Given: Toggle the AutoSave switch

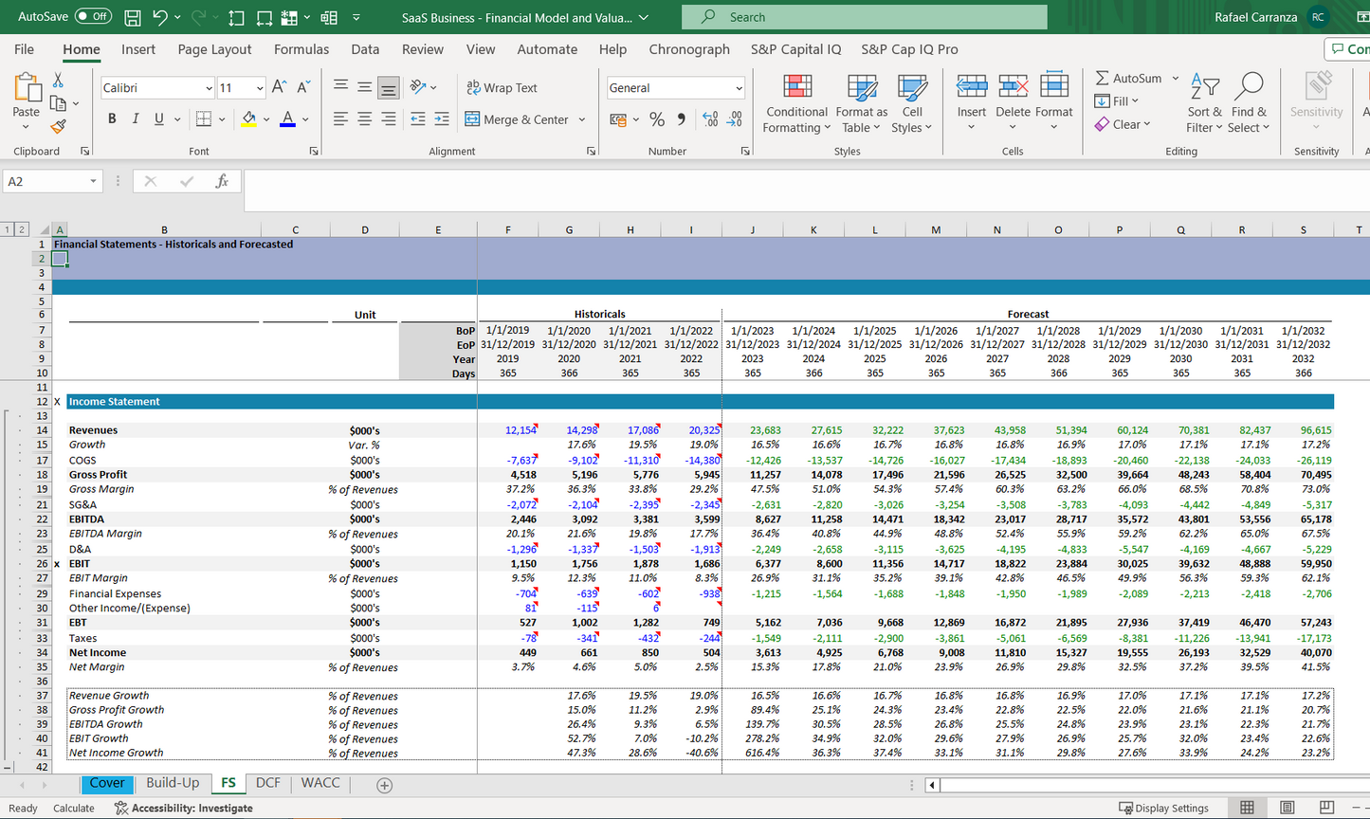Looking at the screenshot, I should [93, 17].
